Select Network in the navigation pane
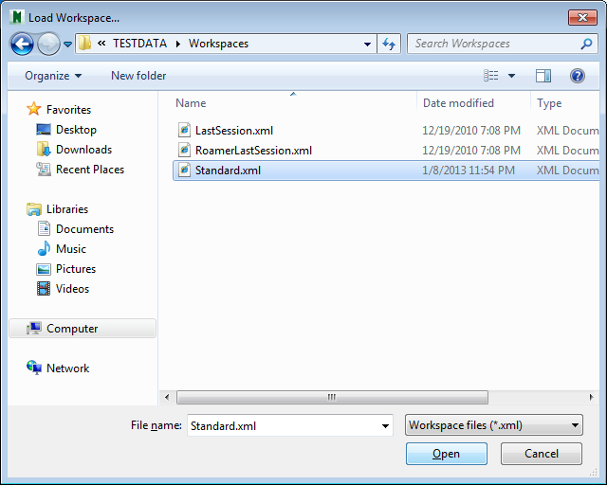Image resolution: width=607 pixels, height=485 pixels. click(67, 368)
